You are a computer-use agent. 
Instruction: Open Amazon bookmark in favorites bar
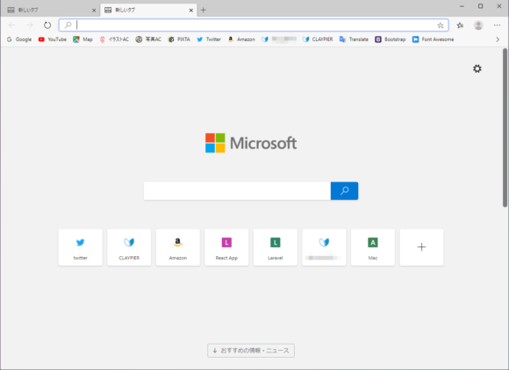click(x=241, y=39)
